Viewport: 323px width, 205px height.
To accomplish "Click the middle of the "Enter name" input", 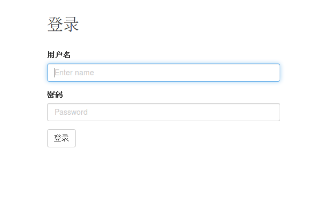I will coord(164,73).
